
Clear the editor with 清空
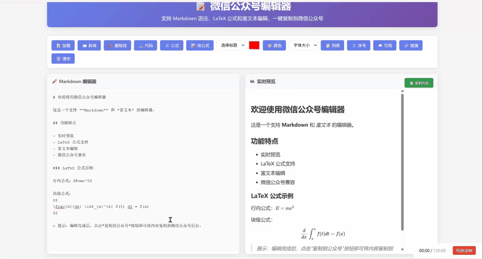63,58
